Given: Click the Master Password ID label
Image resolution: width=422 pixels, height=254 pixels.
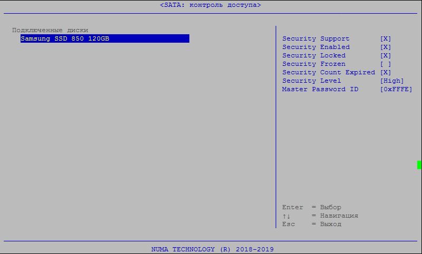Looking at the screenshot, I should tap(320, 90).
